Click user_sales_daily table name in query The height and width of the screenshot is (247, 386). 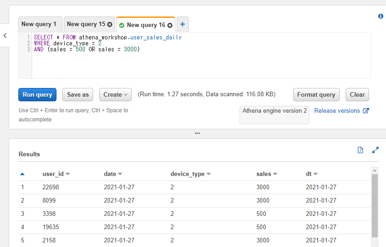click(156, 38)
